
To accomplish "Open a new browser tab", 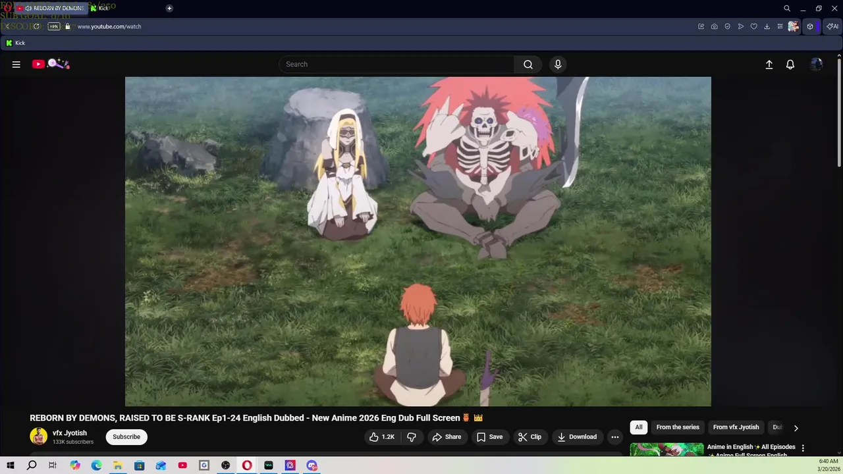I will coord(169,8).
